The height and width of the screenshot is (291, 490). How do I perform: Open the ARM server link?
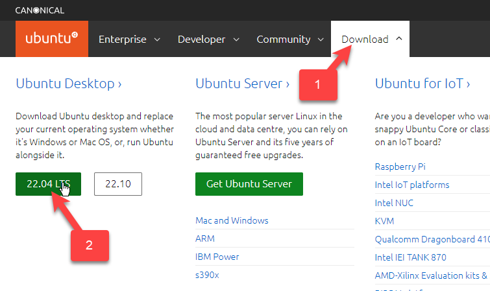205,239
